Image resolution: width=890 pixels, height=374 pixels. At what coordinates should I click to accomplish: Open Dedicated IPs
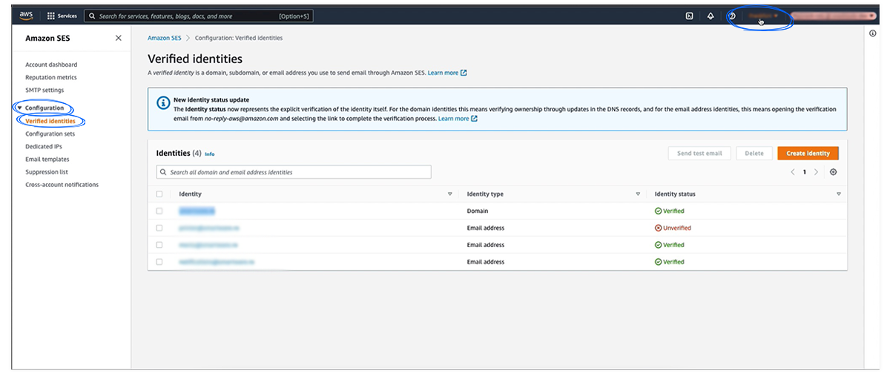pos(44,147)
